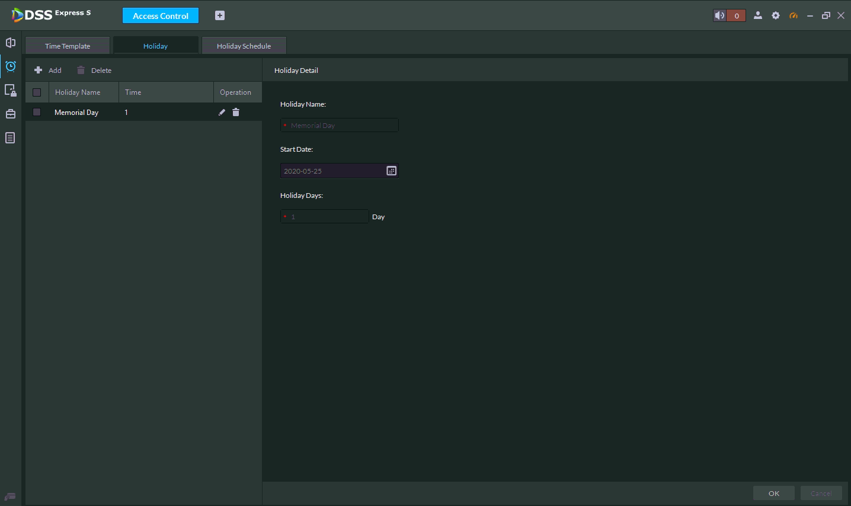Open the door lock sidebar icon

[x=11, y=90]
